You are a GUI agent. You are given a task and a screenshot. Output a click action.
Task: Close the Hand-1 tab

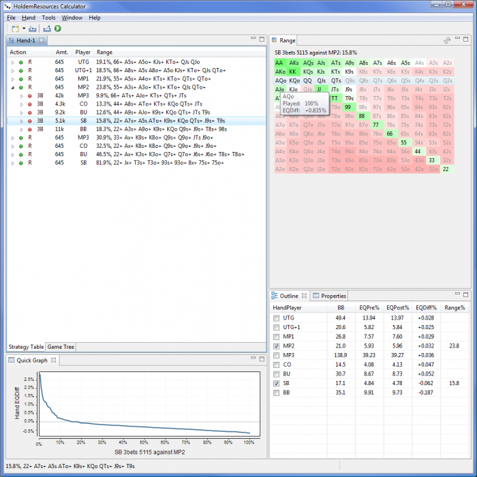(42, 40)
